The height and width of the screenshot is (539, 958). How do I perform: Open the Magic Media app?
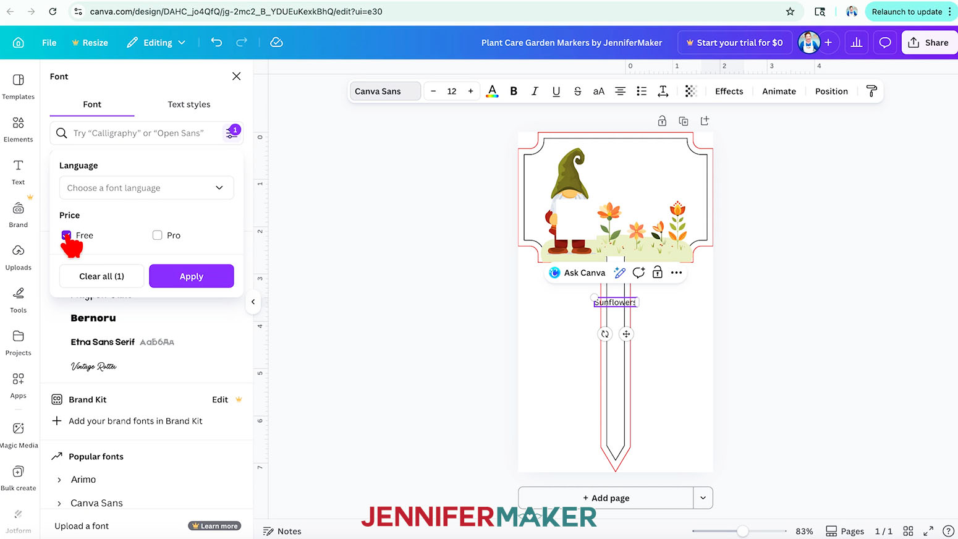[19, 435]
